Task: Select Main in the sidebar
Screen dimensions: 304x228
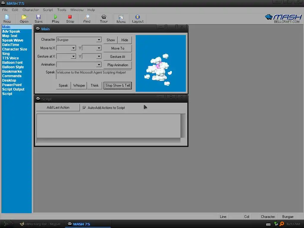Action: coord(17,27)
